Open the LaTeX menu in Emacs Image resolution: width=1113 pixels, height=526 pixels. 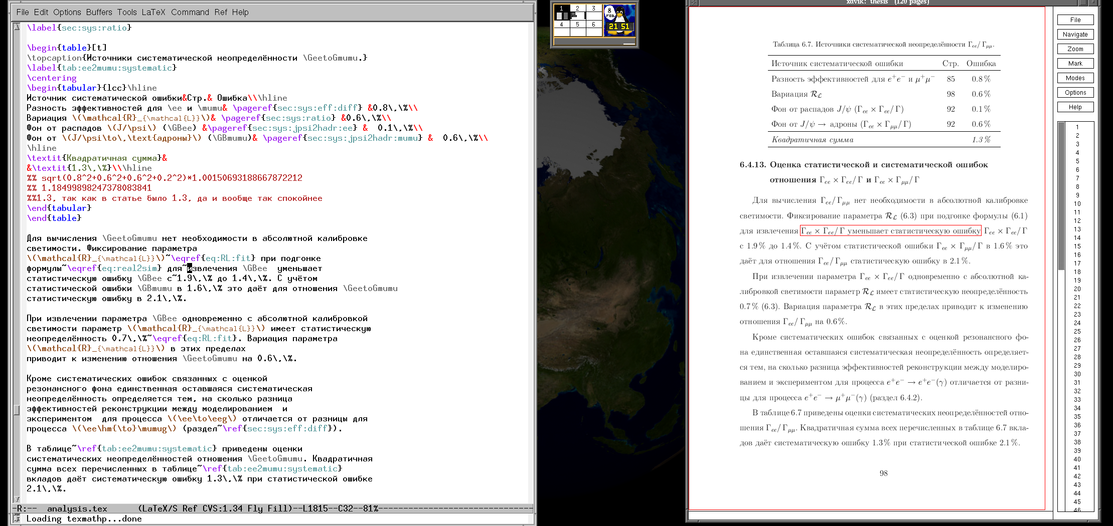point(153,12)
